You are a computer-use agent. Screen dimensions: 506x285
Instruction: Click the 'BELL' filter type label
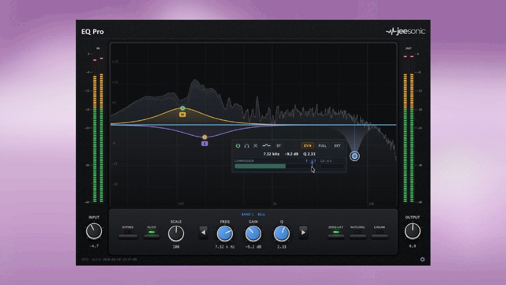tap(261, 215)
